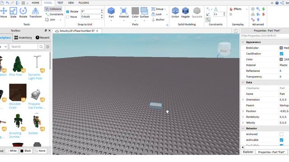Click the Color property swatch
Screen dimensions: 289x162
[x=281, y=59]
